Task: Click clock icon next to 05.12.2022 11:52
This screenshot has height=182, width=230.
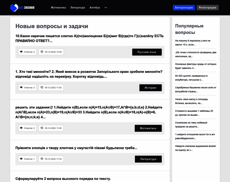Action: (42, 87)
